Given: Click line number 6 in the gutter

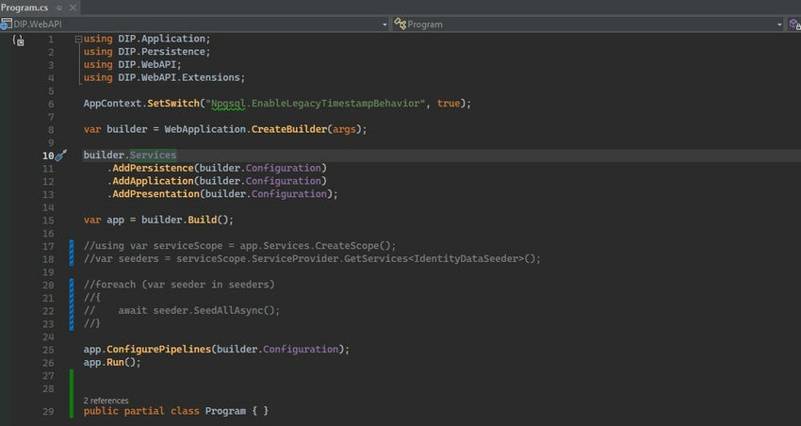Looking at the screenshot, I should coord(51,104).
